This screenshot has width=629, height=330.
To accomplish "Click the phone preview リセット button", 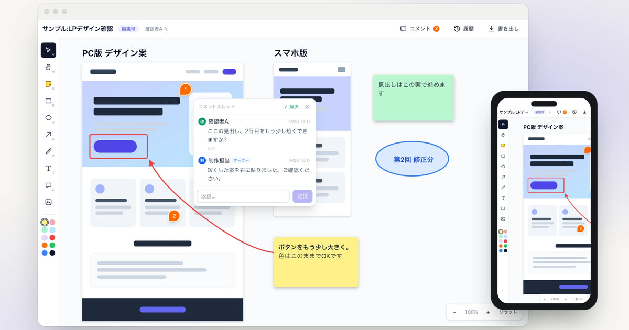I will 578,299.
